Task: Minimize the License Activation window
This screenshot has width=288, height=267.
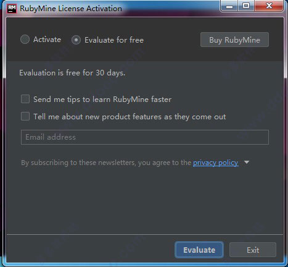Action: click(229, 6)
